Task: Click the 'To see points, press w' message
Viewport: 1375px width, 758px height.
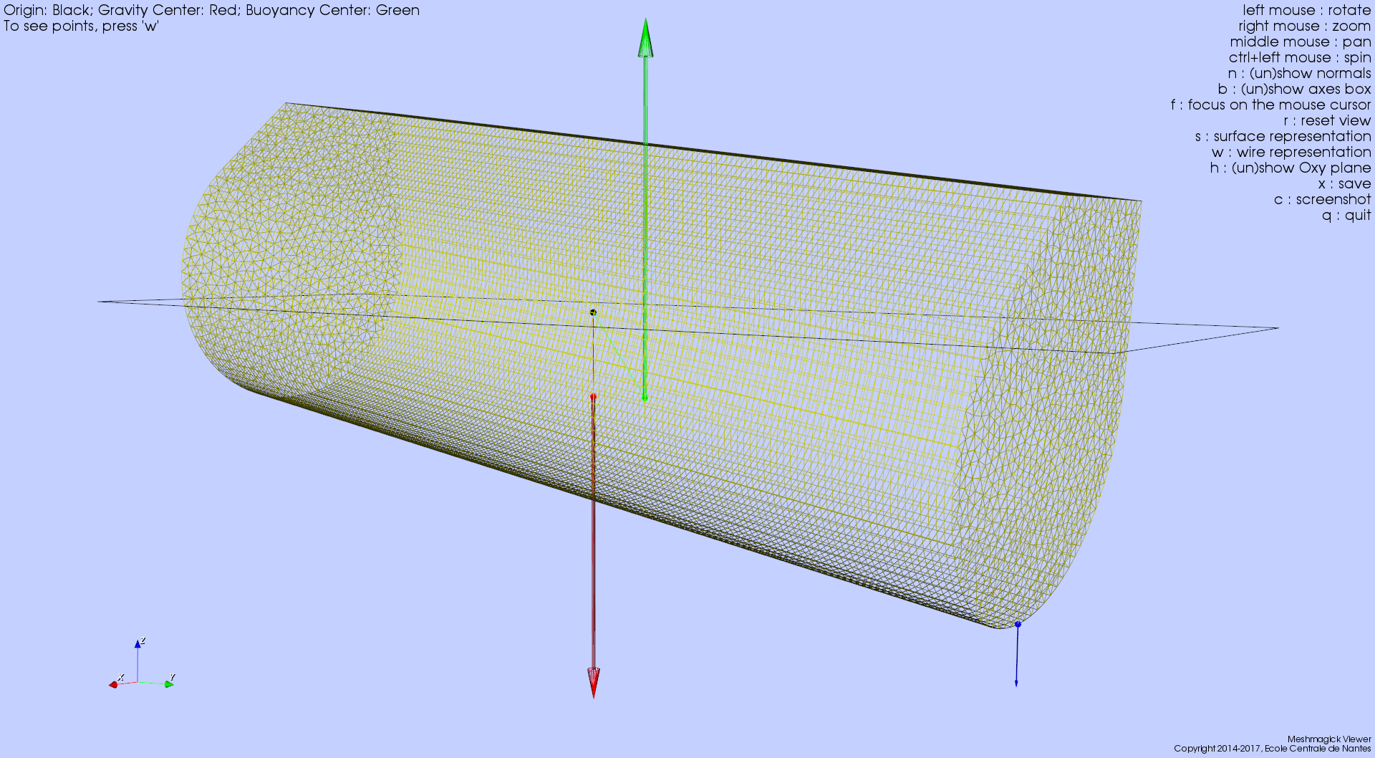Action: tap(81, 27)
